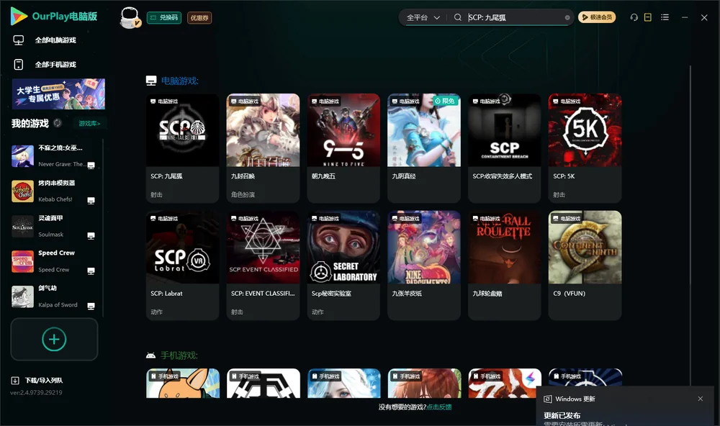This screenshot has width=720, height=426.
Task: Click the version text ver:2.4.9739.29219
Action: click(36, 393)
